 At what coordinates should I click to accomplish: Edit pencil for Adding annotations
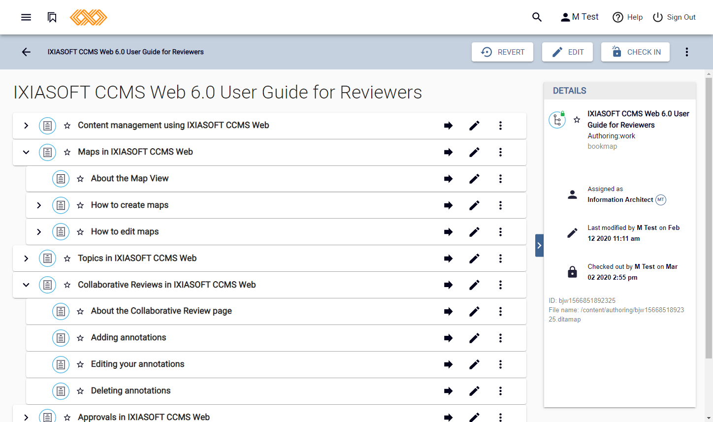coord(474,338)
